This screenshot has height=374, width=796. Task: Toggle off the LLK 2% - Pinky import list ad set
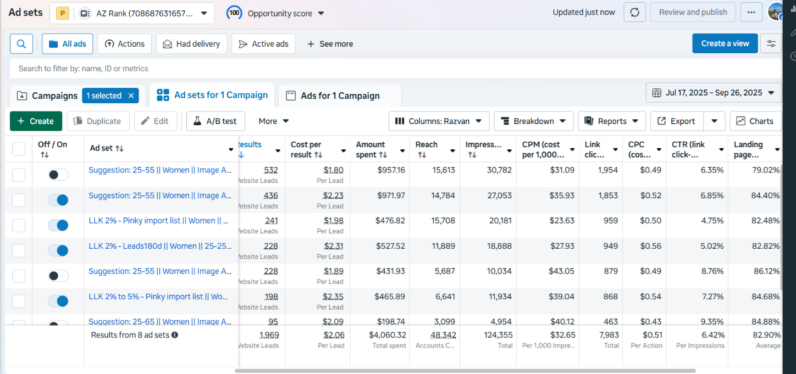(x=58, y=225)
